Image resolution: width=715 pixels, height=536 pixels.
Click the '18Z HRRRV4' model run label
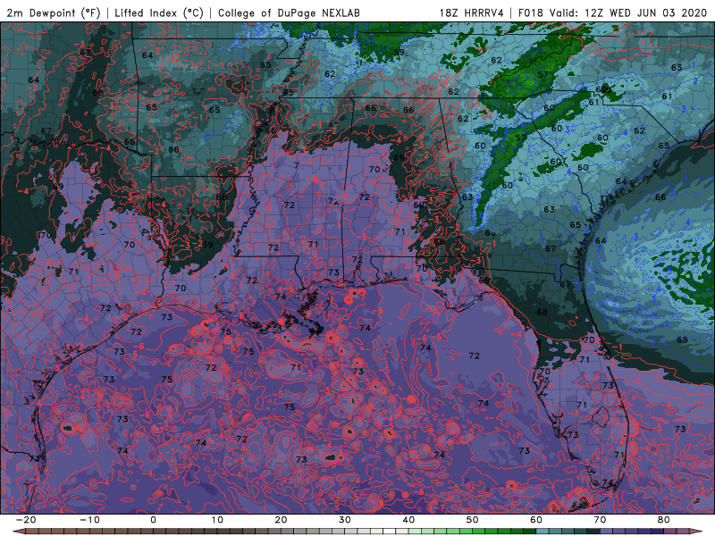coord(472,13)
